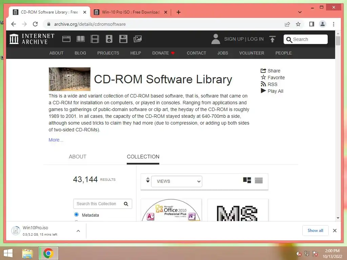Screen dimensions: 347x260
Task: Close the downloads bar
Action: point(334,231)
